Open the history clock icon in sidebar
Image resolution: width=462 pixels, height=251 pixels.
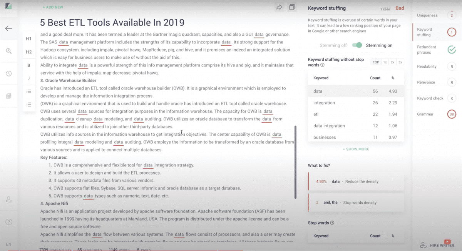[8, 73]
